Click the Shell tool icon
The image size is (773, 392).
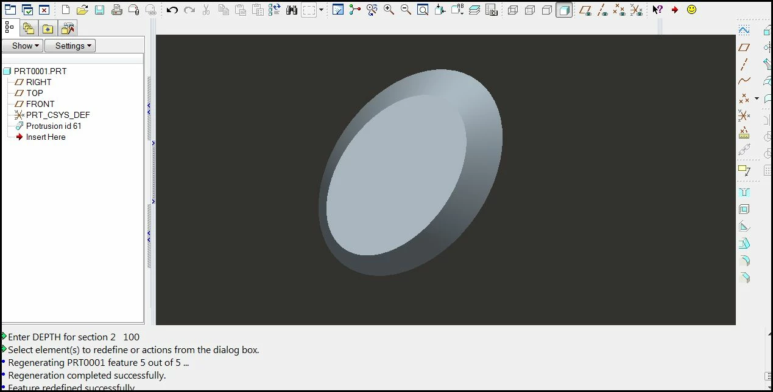click(x=744, y=210)
